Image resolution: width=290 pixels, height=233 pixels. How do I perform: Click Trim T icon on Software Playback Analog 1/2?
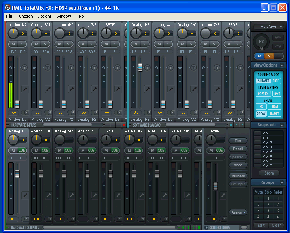click(x=148, y=68)
